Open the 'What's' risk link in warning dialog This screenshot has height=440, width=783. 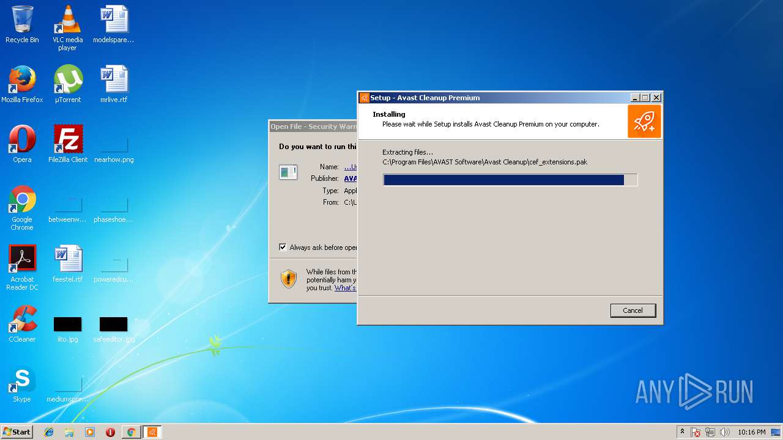[x=345, y=288]
